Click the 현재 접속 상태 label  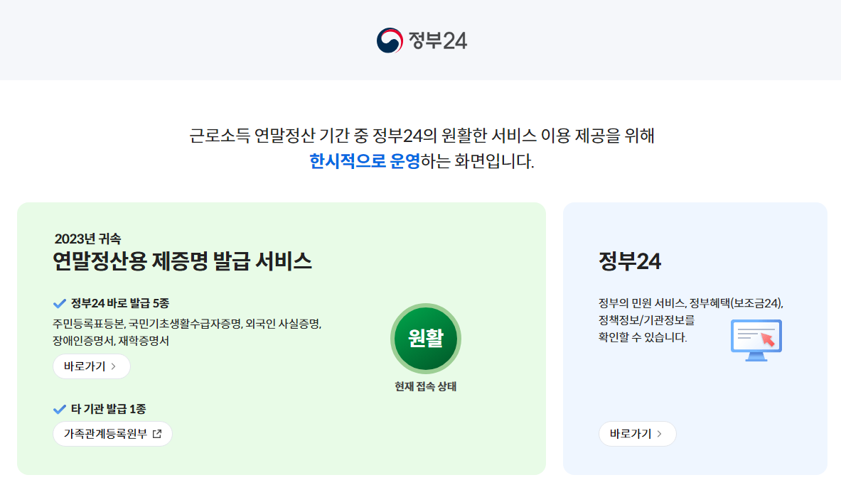[425, 386]
